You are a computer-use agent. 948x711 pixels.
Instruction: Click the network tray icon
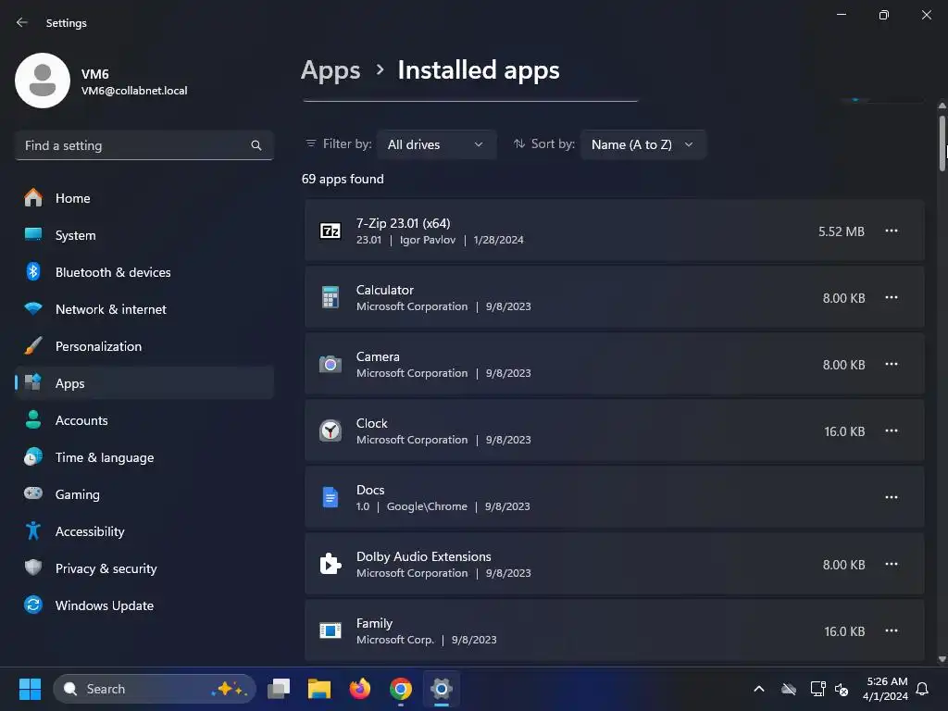coord(817,689)
